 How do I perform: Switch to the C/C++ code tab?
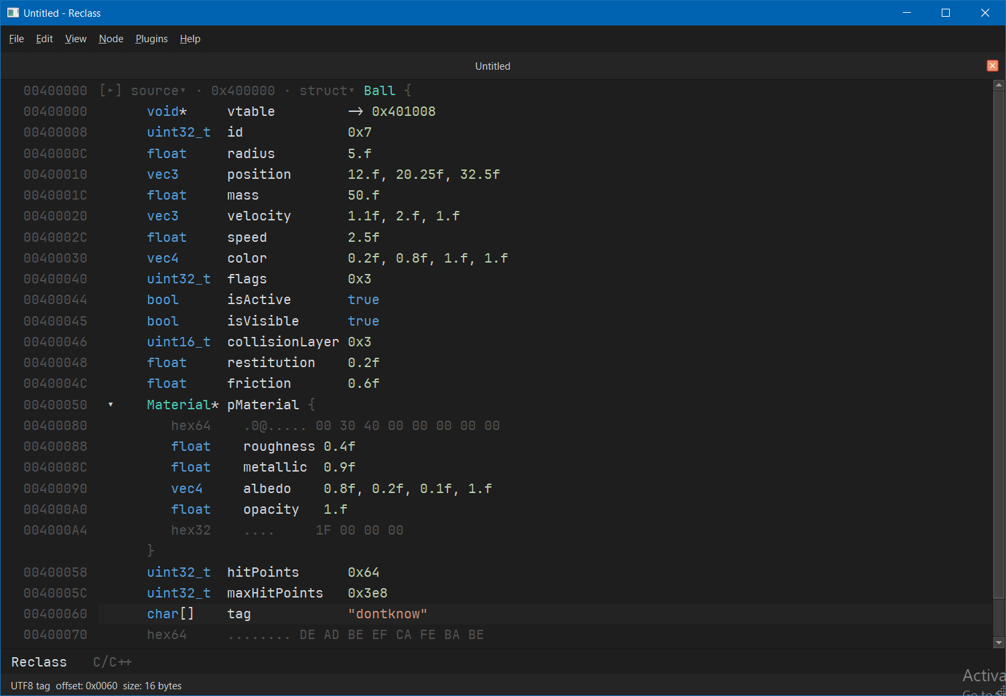pos(112,662)
